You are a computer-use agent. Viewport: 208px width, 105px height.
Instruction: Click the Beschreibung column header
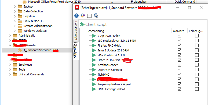tap(95, 31)
